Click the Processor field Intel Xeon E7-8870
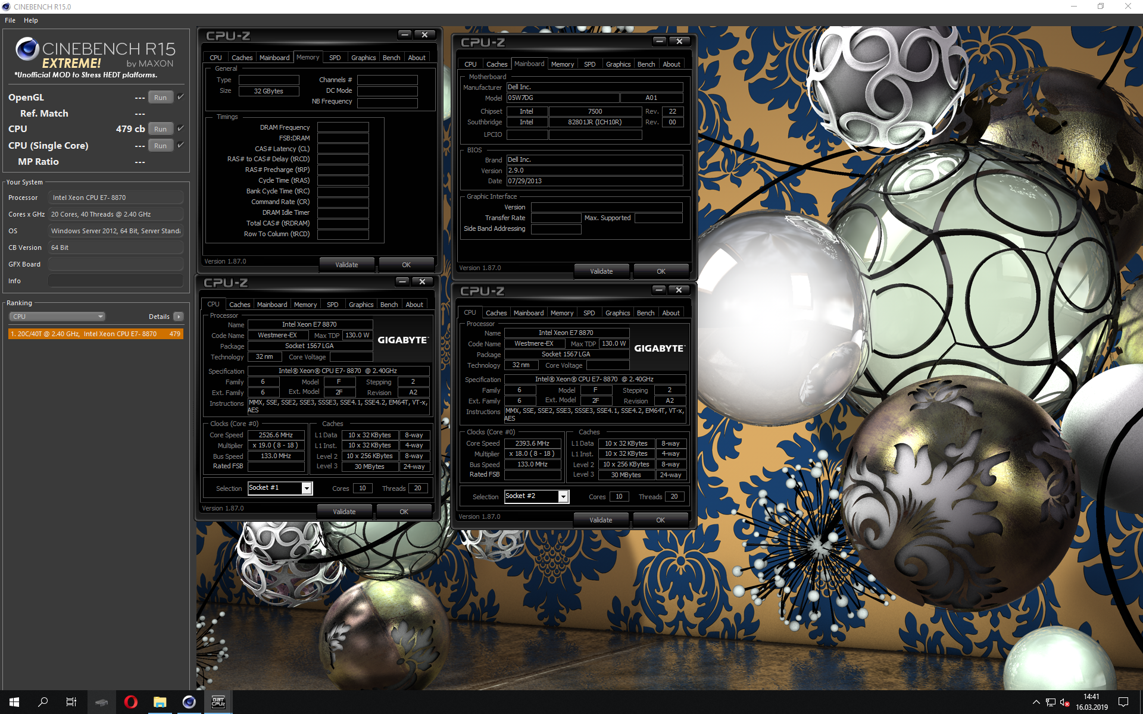Screen dimensions: 1143x714 (x=116, y=198)
